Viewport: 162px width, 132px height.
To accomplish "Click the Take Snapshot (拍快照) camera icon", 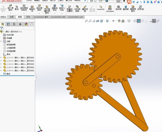I will [118, 8].
